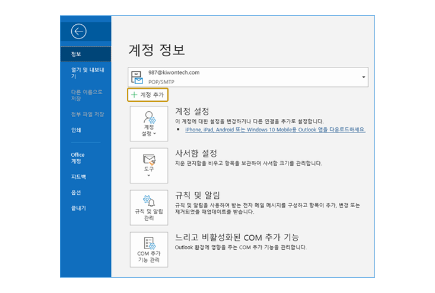This screenshot has width=435, height=293.
Task: Open 옵션 in the sidebar
Action: point(76,193)
